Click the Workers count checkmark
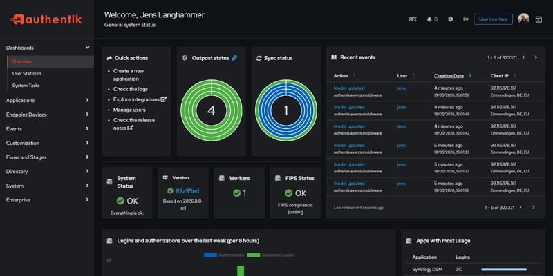Viewport: 553px width, 276px height. [x=236, y=193]
